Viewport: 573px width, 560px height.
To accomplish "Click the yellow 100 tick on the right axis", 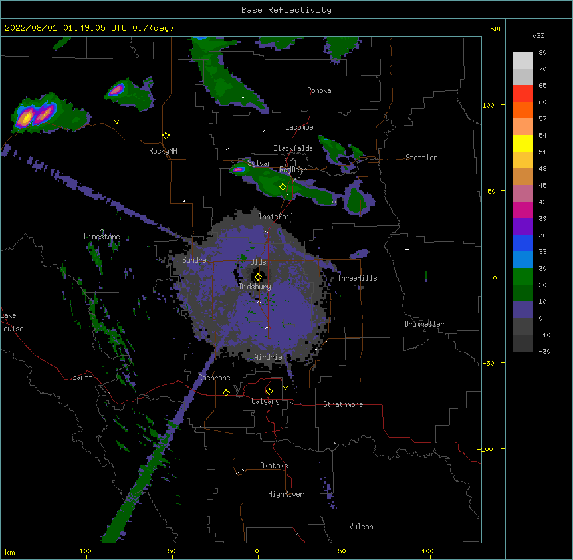I will pos(488,105).
